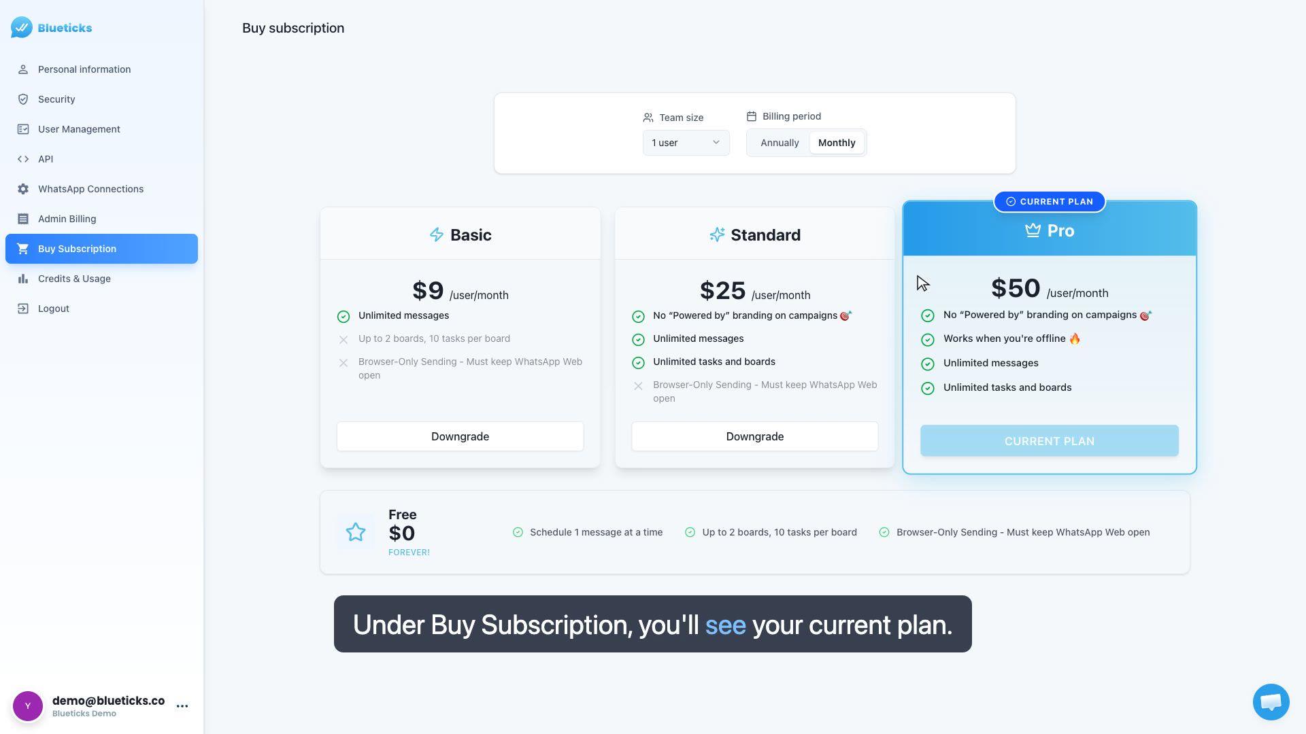Navigate to WhatsApp Connections
1306x734 pixels.
point(101,189)
